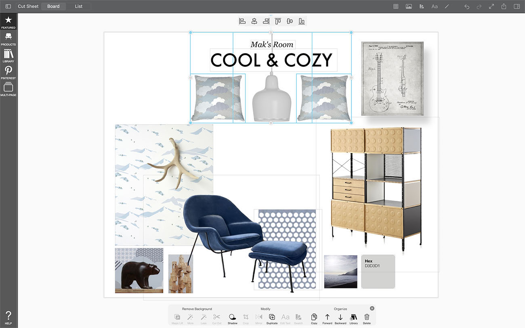Bring selection Forward with up arrow
The width and height of the screenshot is (525, 328).
(x=327, y=318)
